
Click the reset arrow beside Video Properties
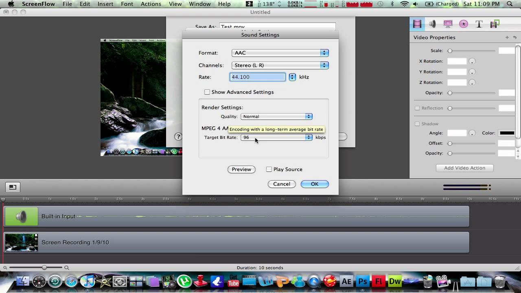(x=515, y=37)
